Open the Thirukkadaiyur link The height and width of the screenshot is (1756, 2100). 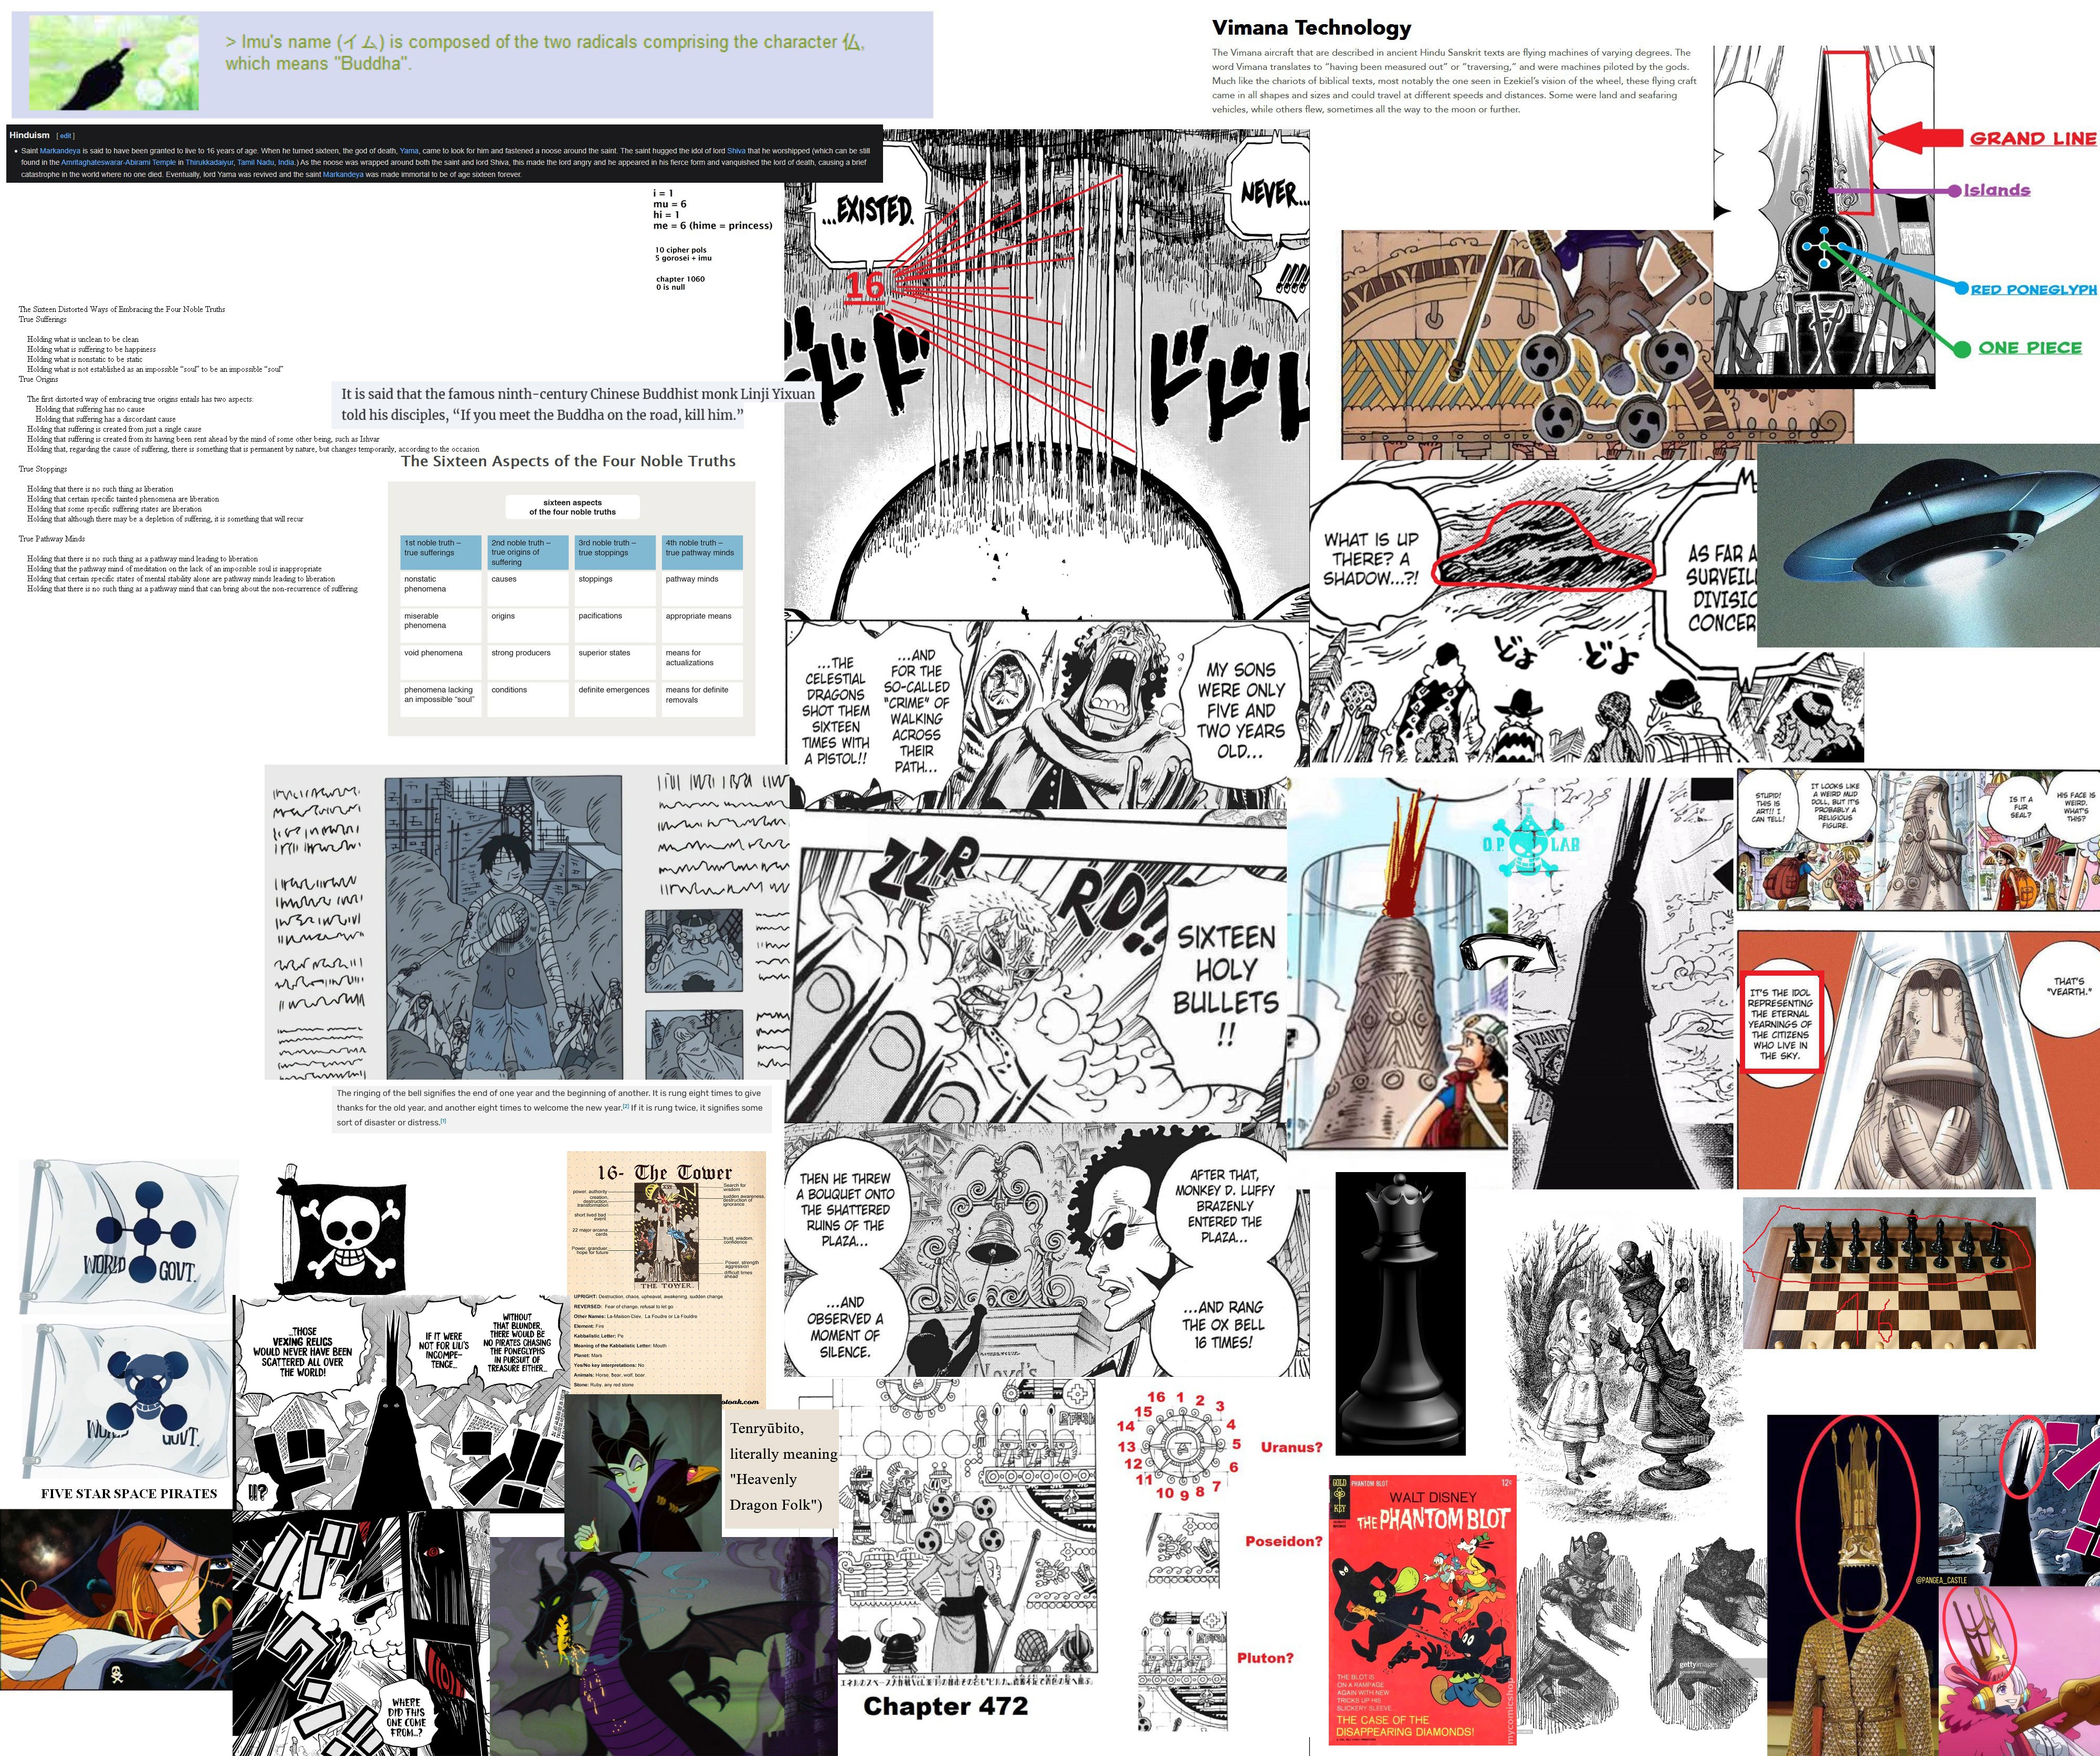[209, 162]
